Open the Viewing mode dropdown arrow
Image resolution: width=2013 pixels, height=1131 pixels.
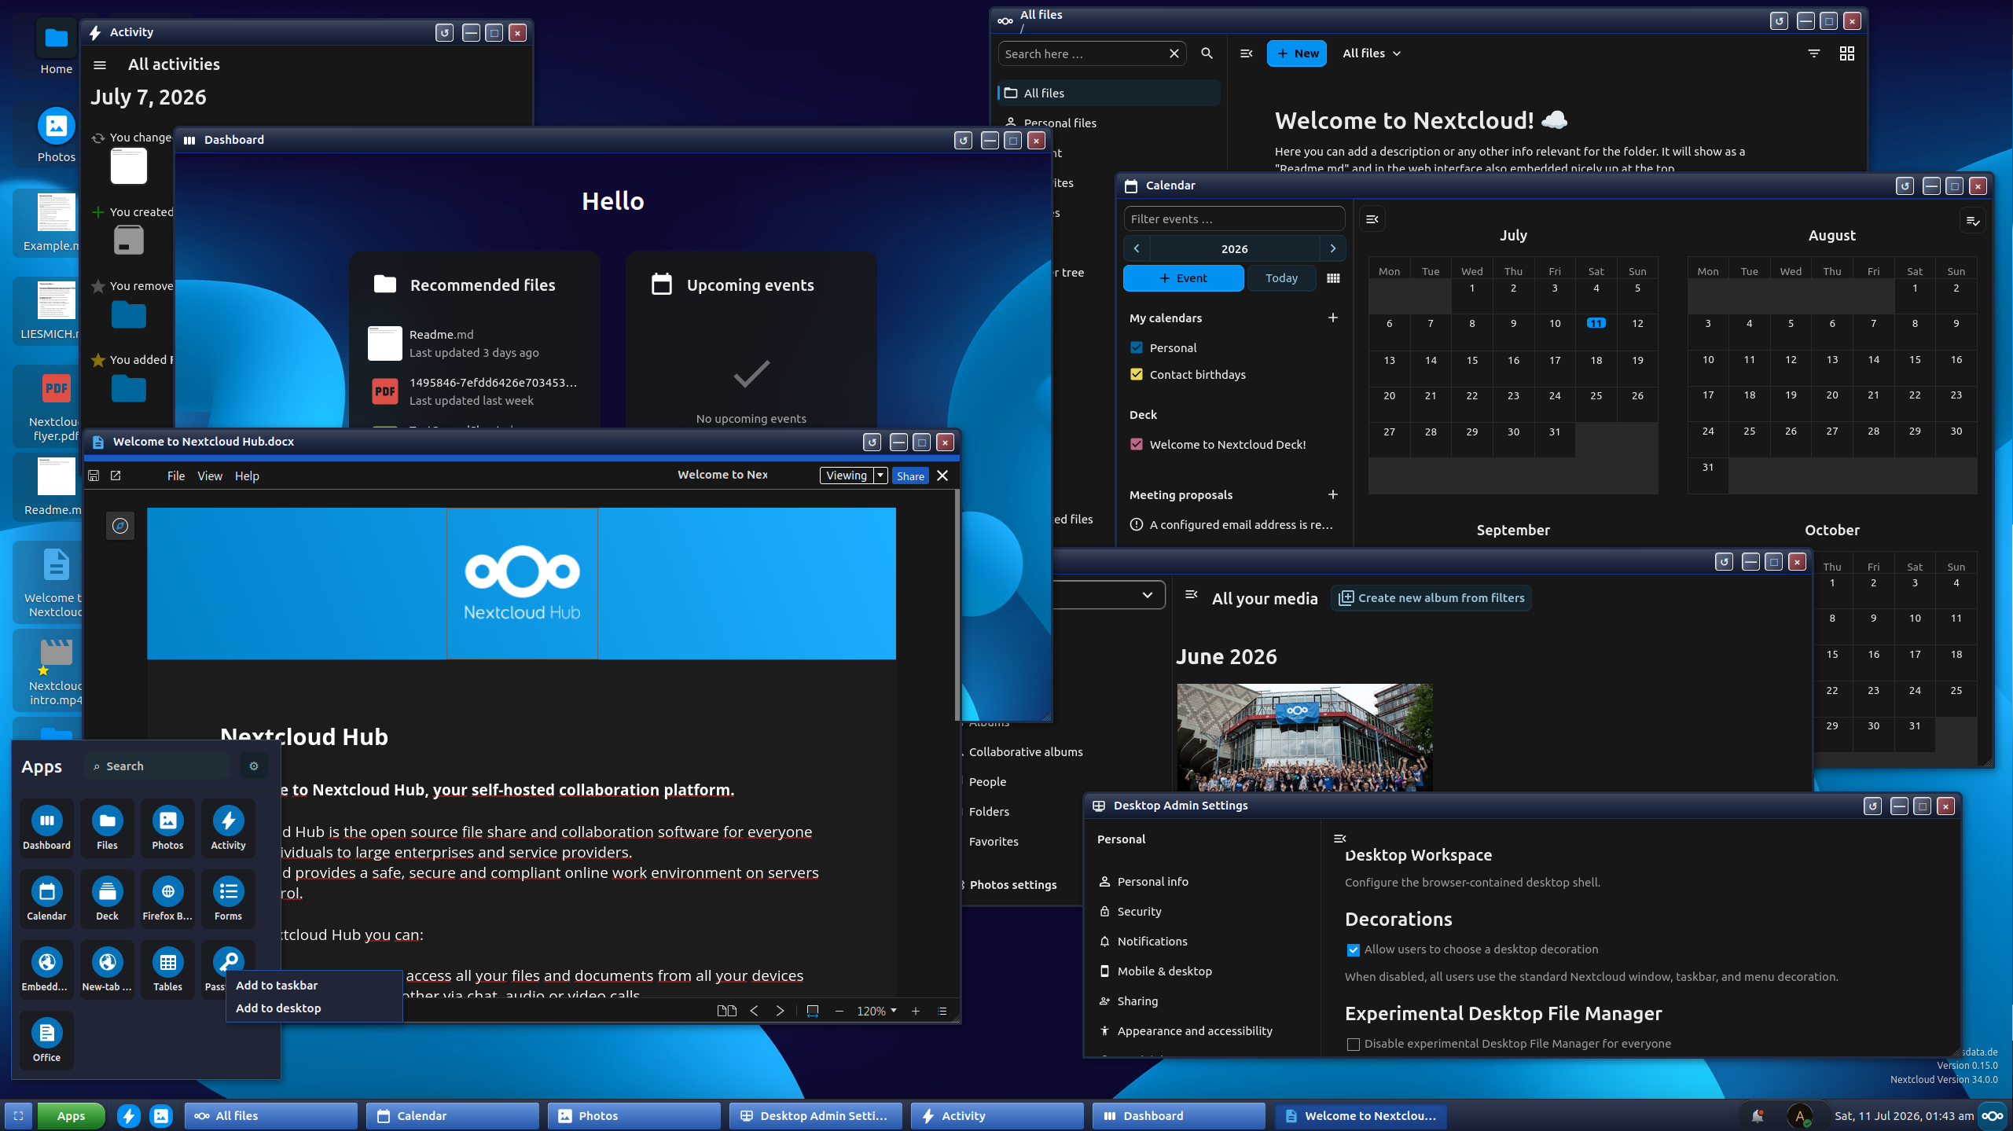tap(881, 476)
